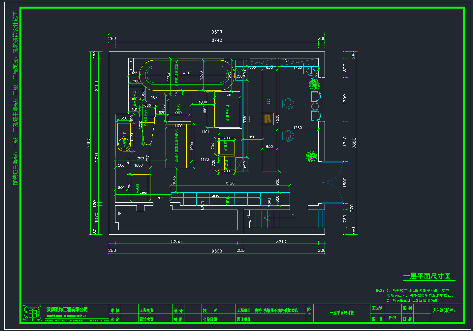Click the brown item on the display counter

pos(268,119)
